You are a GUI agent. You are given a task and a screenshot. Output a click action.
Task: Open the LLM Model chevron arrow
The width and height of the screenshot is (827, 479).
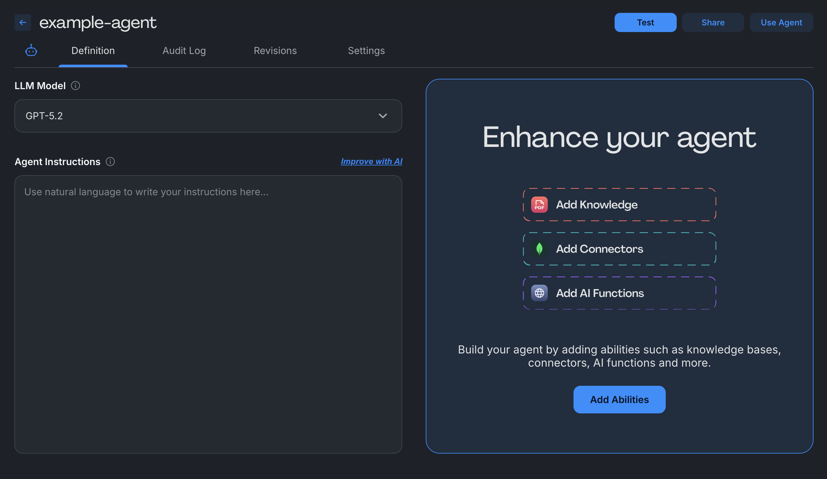tap(383, 116)
